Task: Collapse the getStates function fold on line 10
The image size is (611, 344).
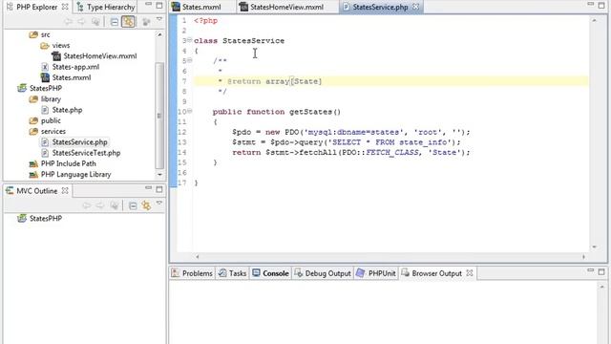Action: pos(190,111)
